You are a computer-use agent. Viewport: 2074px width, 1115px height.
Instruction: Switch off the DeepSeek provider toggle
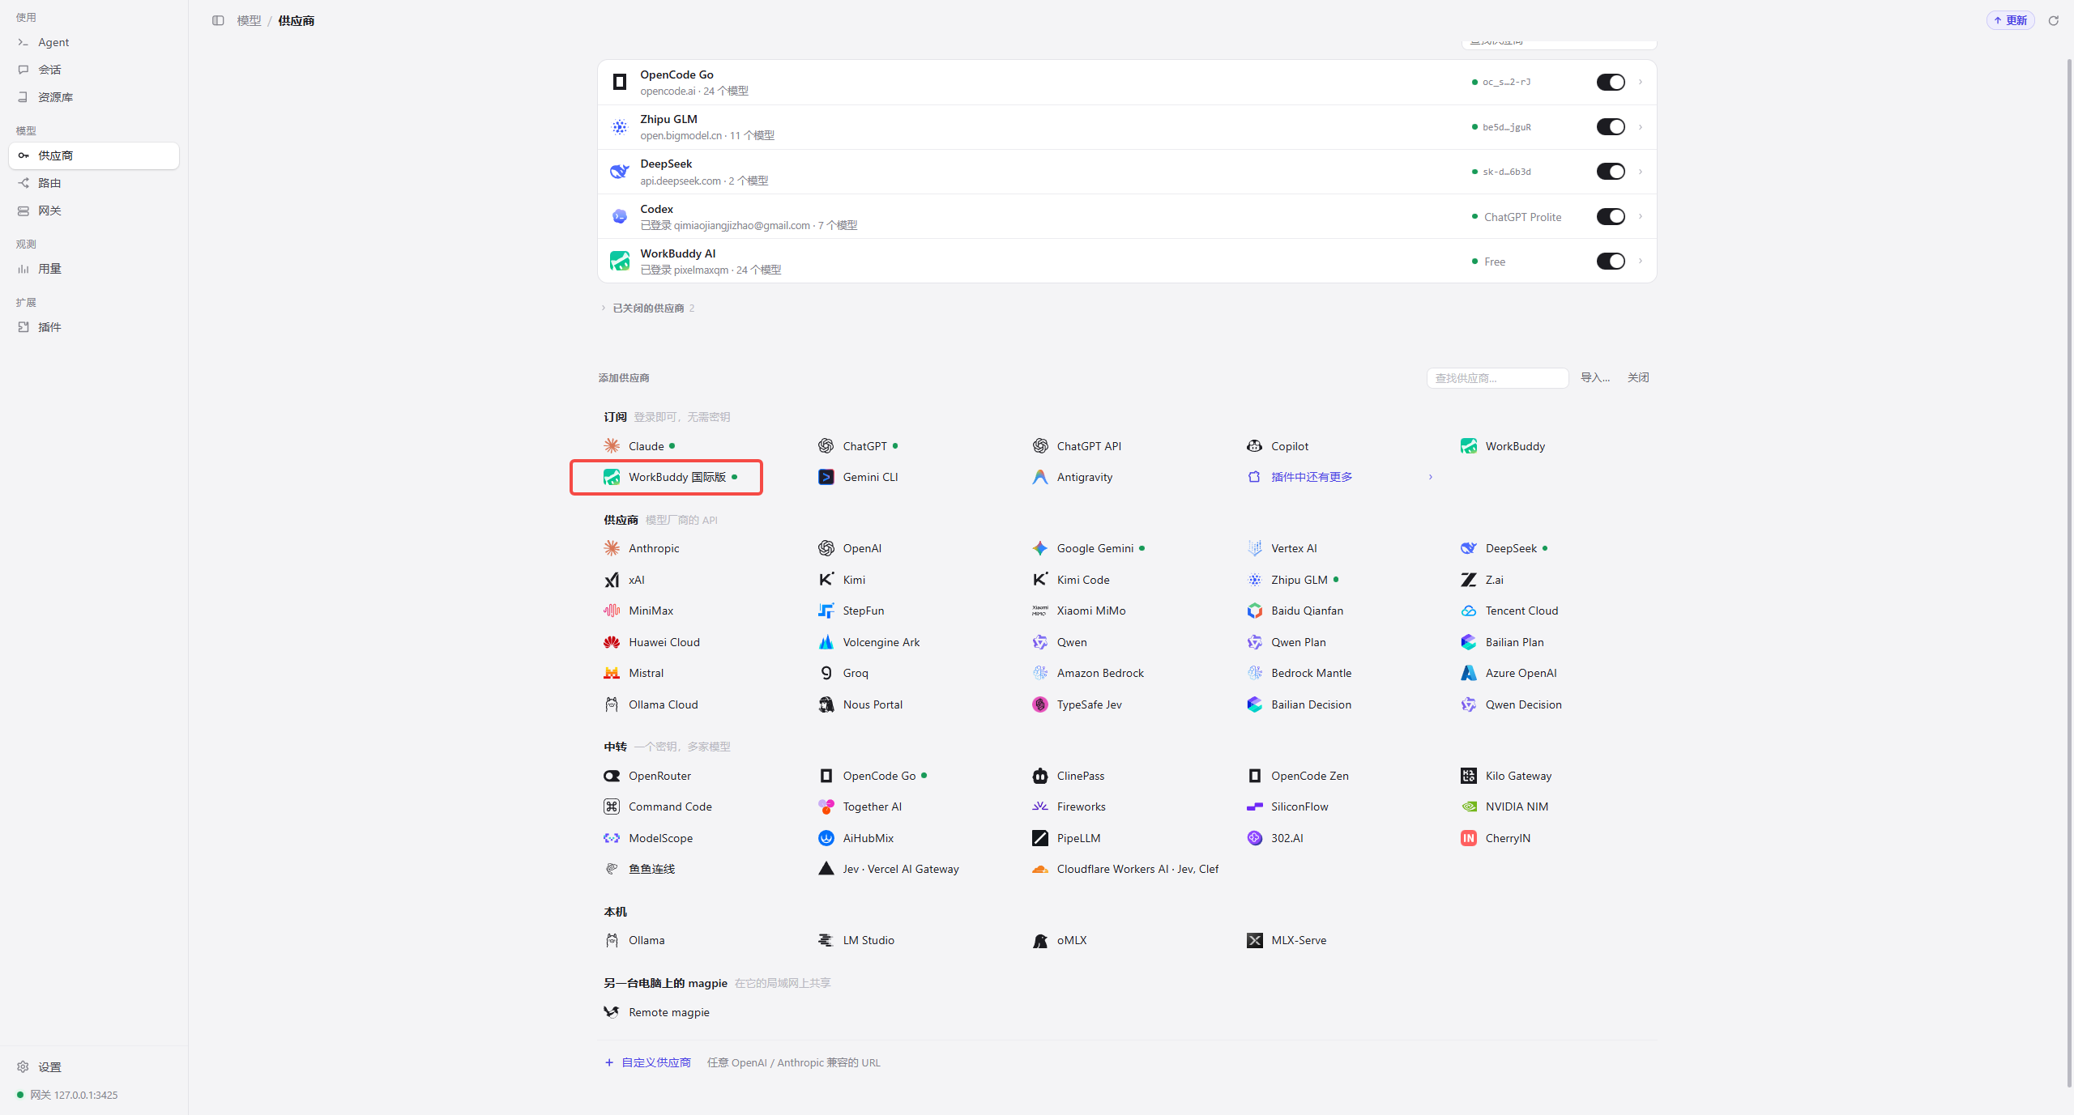point(1611,171)
